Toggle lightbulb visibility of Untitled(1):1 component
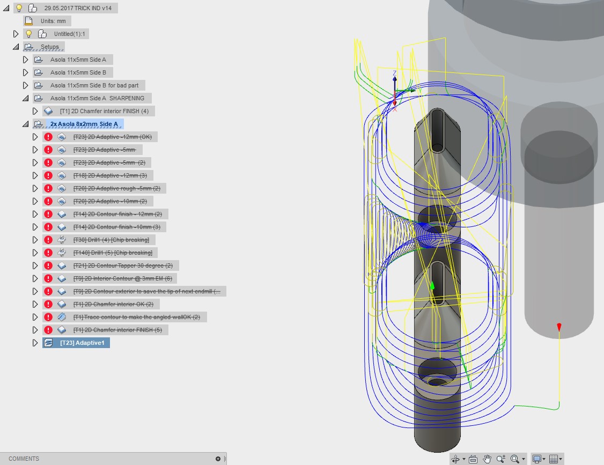604x465 pixels. click(28, 34)
